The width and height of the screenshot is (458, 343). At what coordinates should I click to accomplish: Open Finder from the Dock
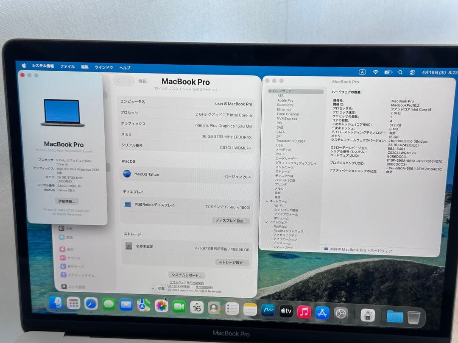pos(56,303)
